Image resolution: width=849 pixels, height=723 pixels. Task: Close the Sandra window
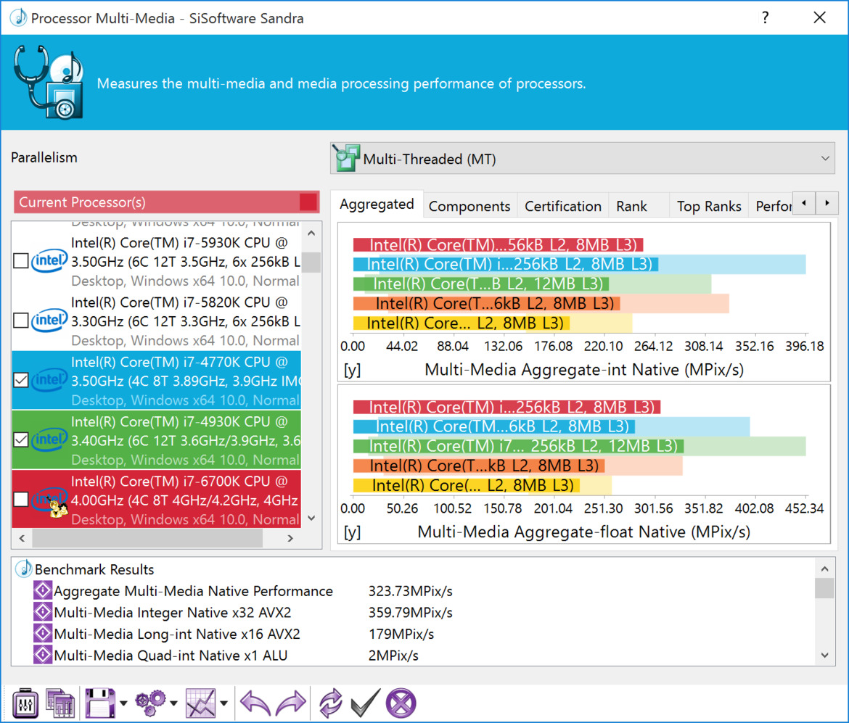tap(820, 18)
